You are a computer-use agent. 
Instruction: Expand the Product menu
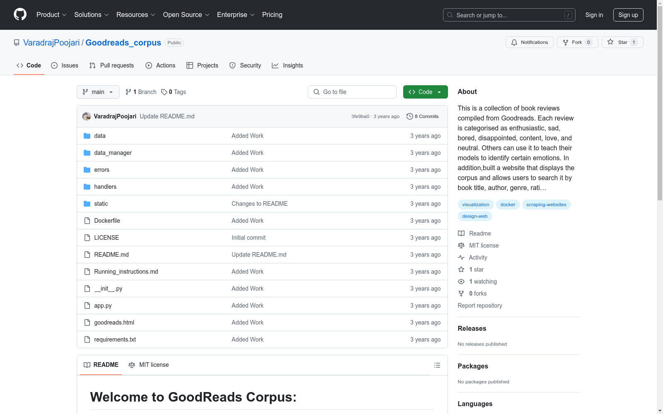coord(51,14)
